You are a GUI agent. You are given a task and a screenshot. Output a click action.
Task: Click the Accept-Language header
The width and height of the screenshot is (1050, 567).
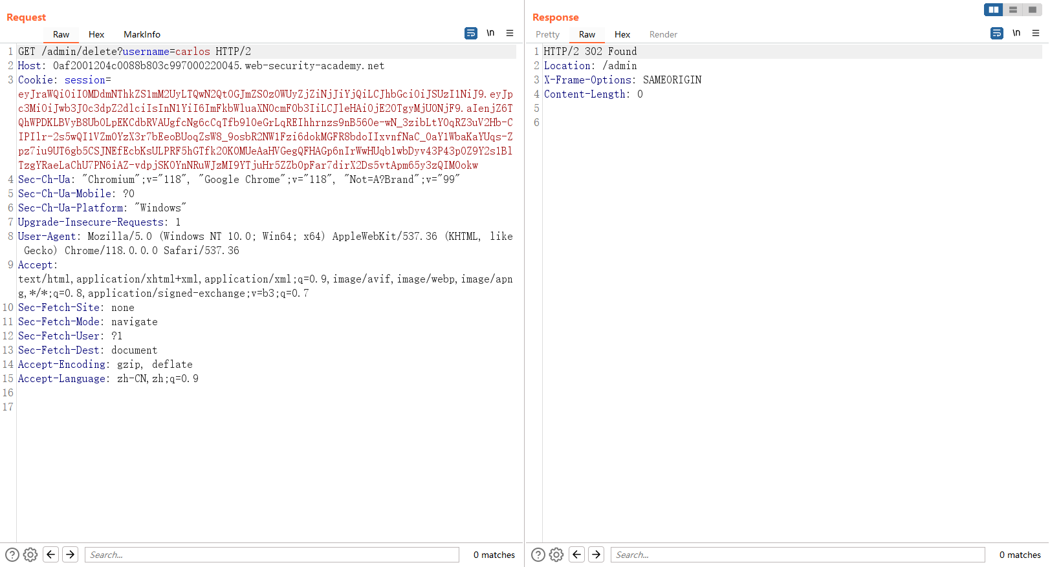[108, 378]
